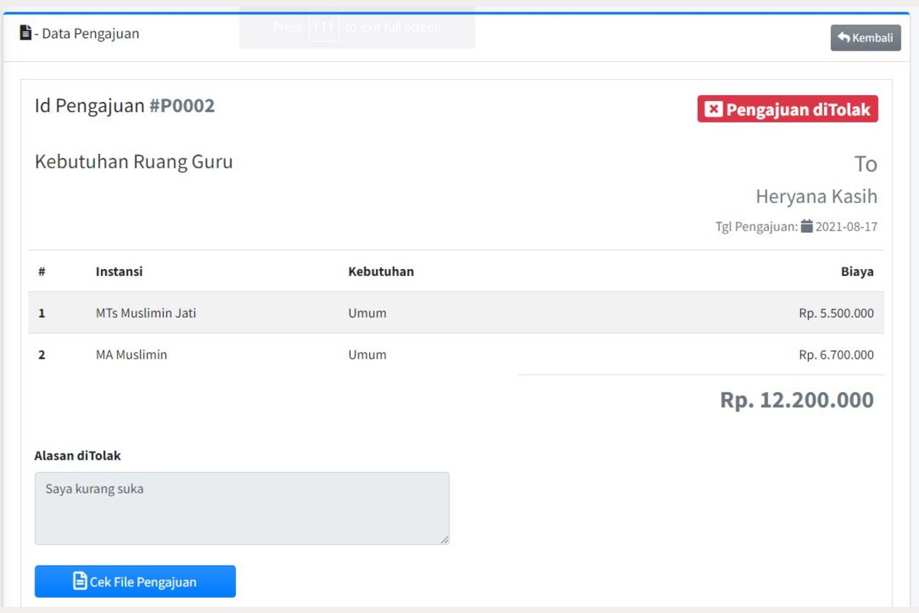
Task: Click the Rp. 12.200.000 total amount
Action: (796, 400)
